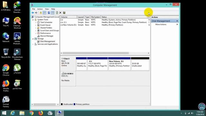
Task: Select the Format Factory desktop icon
Action: click(6, 102)
